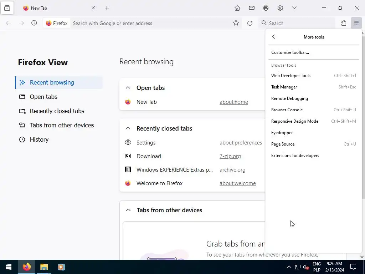Screen dimensions: 365x274
Task: Click the Search box field
Action: click(297, 23)
